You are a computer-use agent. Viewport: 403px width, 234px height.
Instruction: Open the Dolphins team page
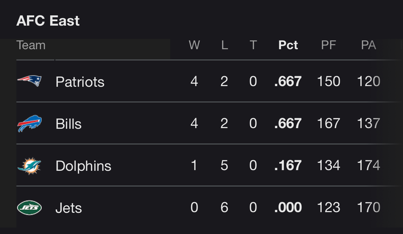coord(83,166)
